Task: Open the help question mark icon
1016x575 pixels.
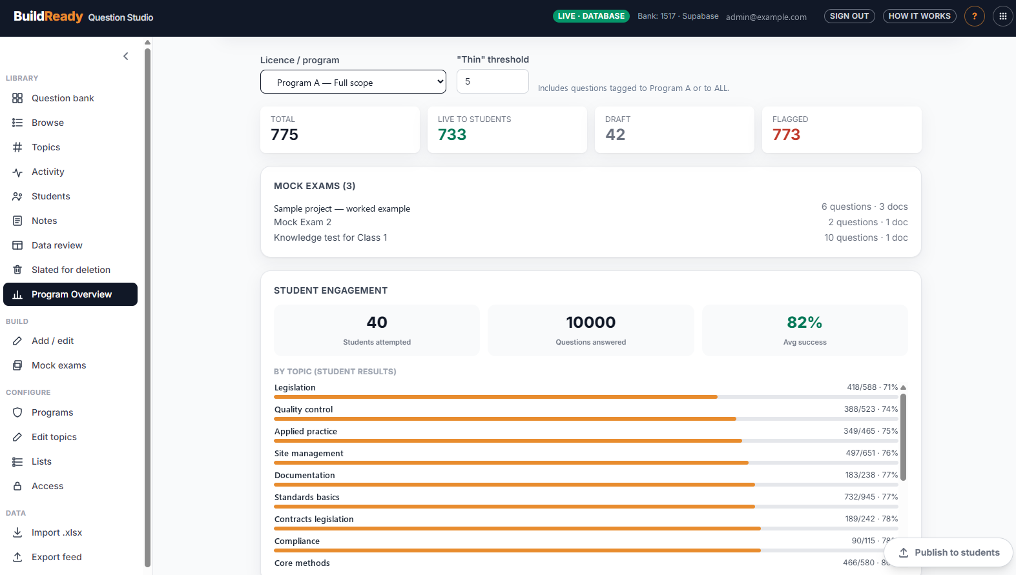Action: [x=975, y=16]
